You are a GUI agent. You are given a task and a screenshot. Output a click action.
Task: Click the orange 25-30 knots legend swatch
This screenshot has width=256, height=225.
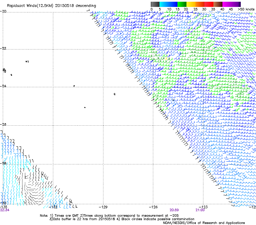[x=200, y=4]
